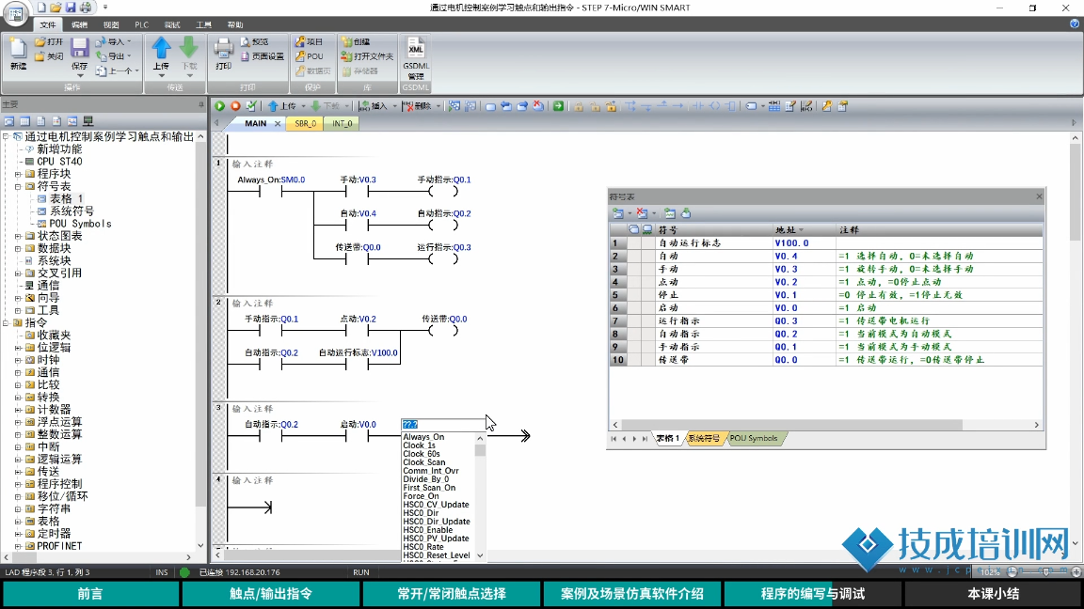
Task: Select the CPU ST40 tree item
Action: [59, 162]
